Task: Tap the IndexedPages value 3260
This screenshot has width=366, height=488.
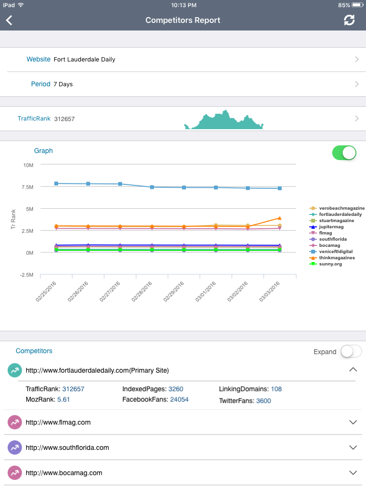Action: (176, 389)
